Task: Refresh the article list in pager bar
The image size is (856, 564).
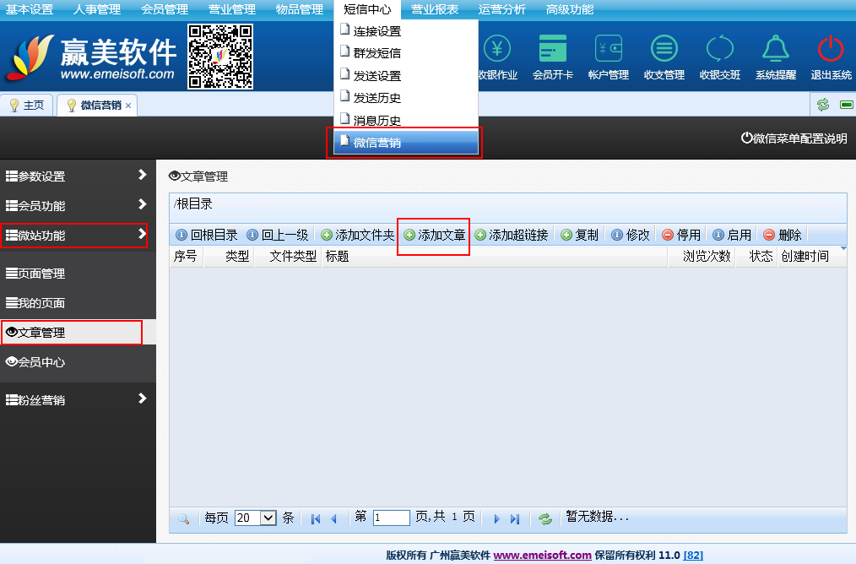Action: (x=545, y=518)
